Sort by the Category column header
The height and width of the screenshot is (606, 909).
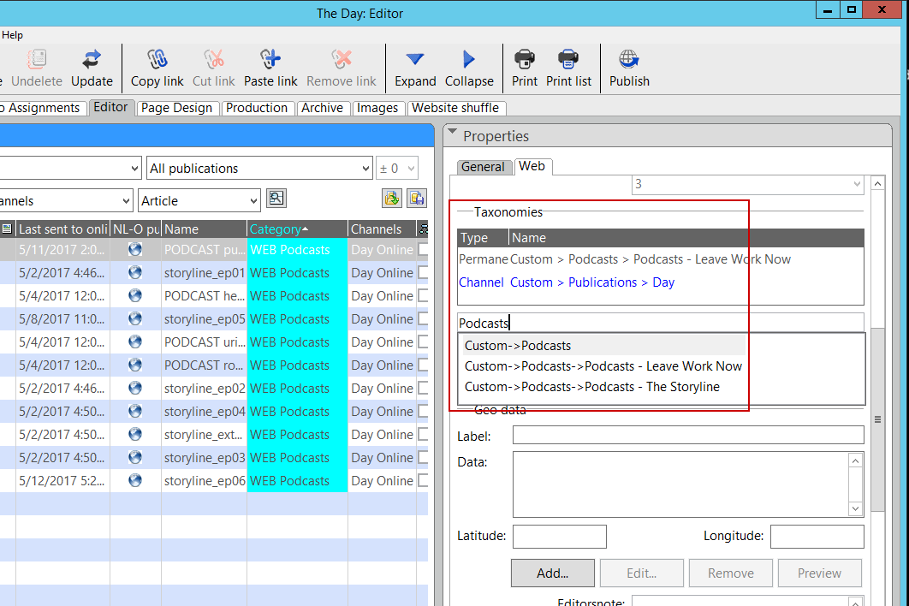297,229
